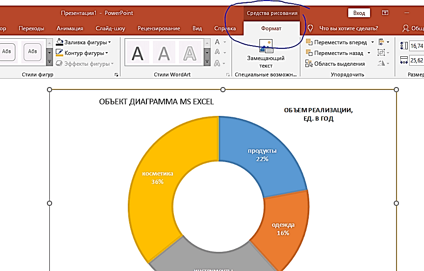Click the Вход sign-in button

(x=359, y=13)
